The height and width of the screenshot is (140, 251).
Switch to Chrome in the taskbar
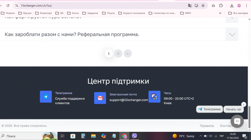[x=124, y=136]
